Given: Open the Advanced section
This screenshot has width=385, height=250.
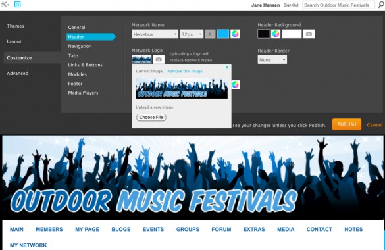Looking at the screenshot, I should (x=17, y=74).
